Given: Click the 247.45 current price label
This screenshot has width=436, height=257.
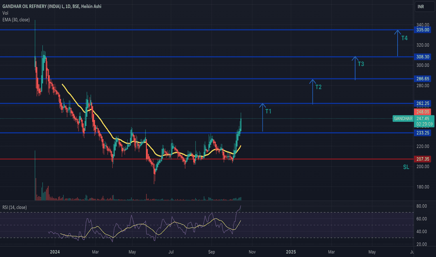Looking at the screenshot, I should point(422,118).
